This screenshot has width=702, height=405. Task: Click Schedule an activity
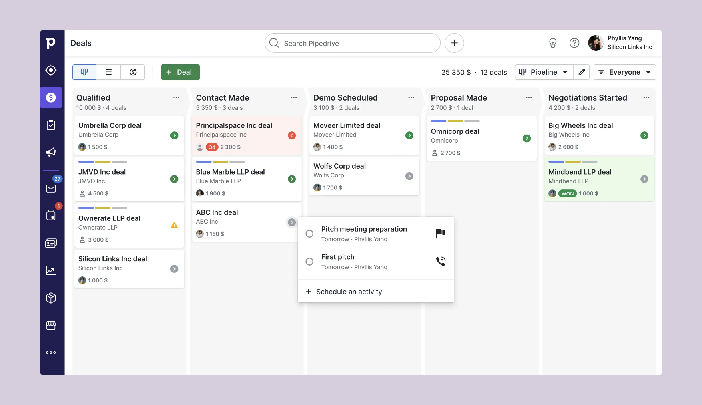pos(344,292)
